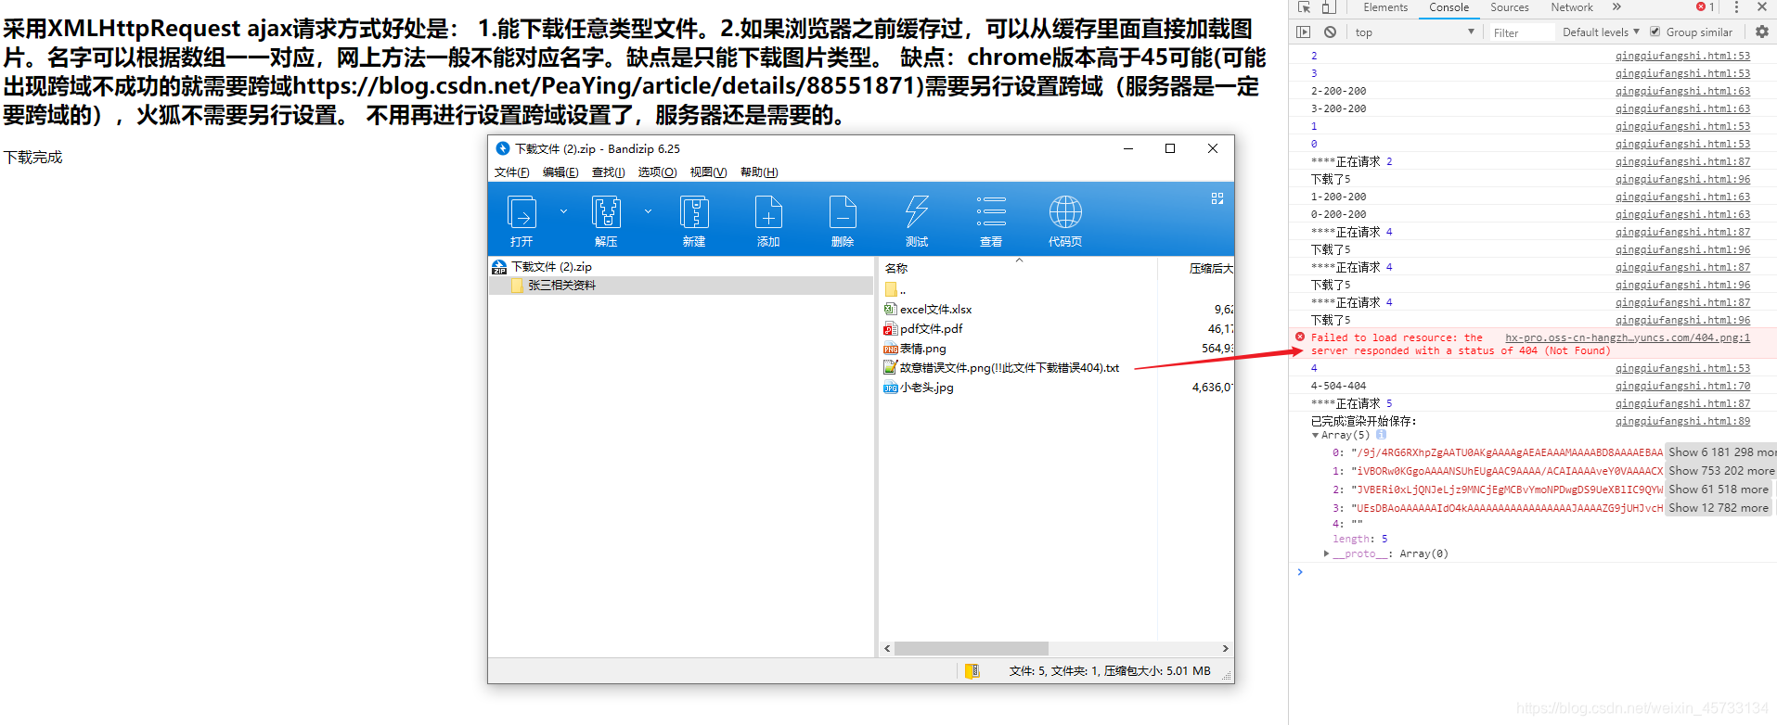Select the parent folder '..' entry
This screenshot has height=725, width=1777.
(895, 289)
